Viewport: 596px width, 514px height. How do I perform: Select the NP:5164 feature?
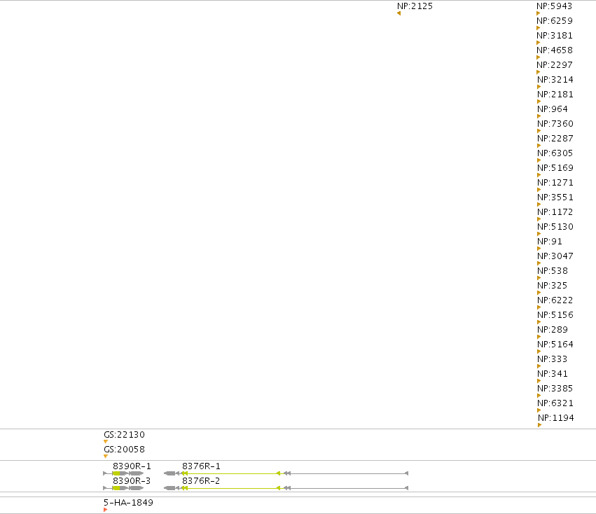555,345
